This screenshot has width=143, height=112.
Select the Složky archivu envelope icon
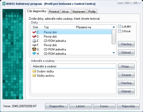point(34,75)
